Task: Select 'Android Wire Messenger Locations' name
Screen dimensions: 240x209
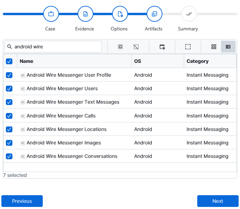Action: coord(67,129)
